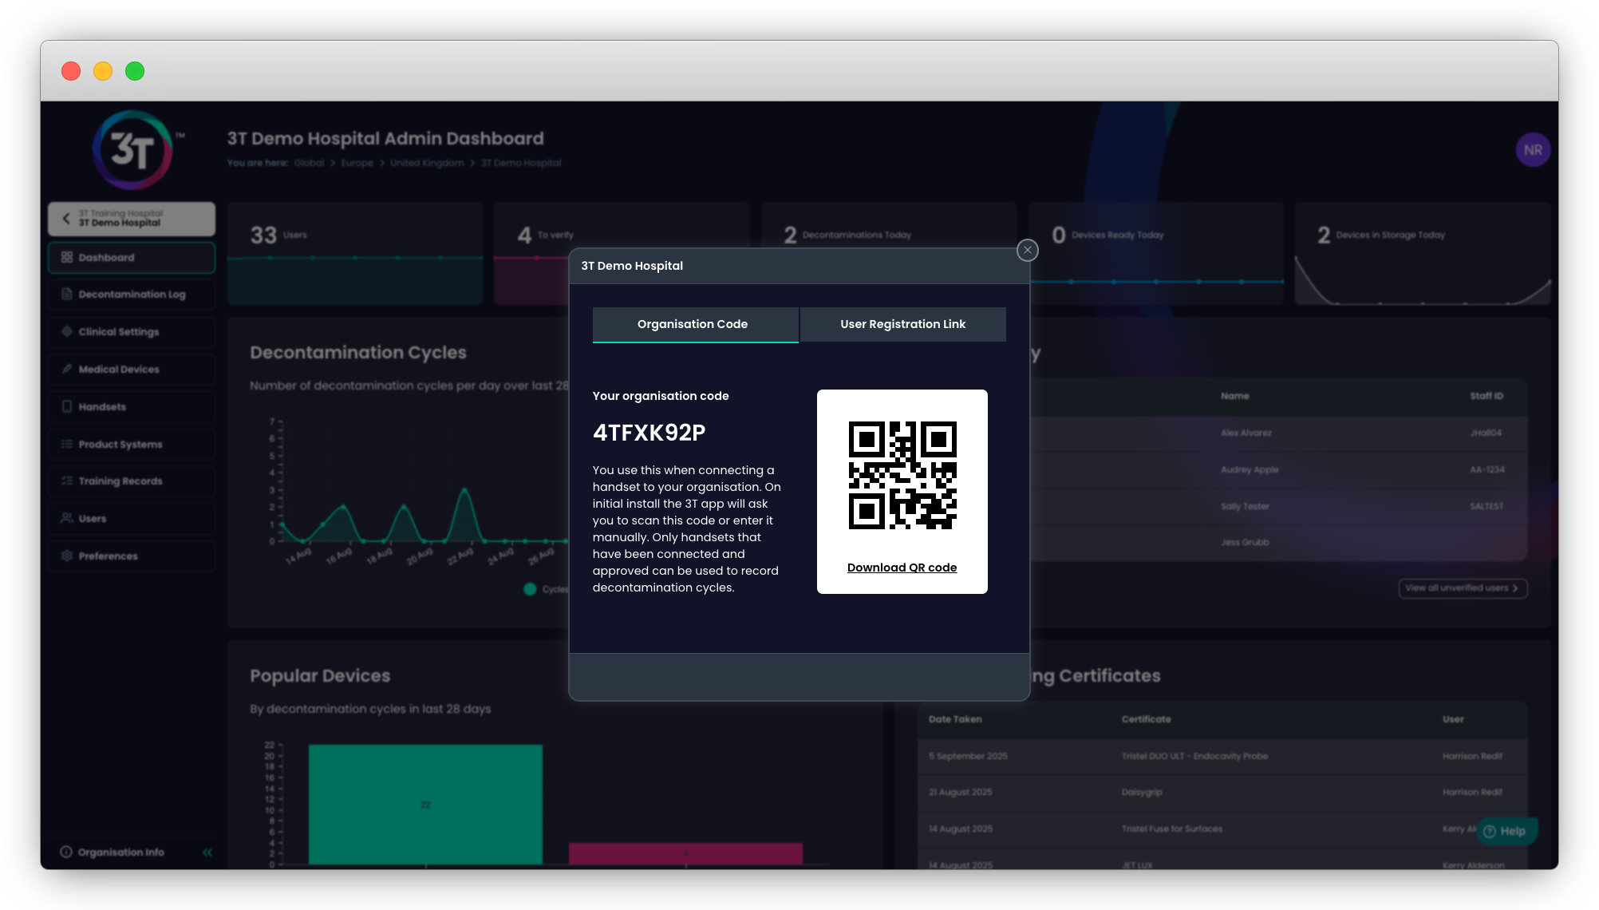Open Clinical Settings in the sidebar
This screenshot has width=1599, height=910.
point(132,332)
